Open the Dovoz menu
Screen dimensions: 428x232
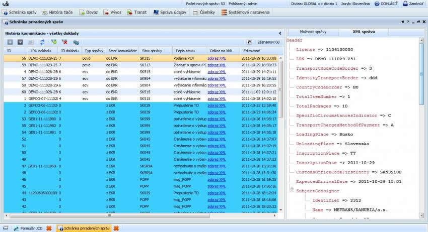[89, 13]
